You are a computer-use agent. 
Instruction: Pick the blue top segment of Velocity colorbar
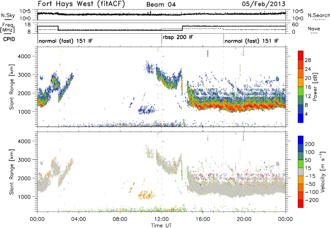tap(301, 140)
